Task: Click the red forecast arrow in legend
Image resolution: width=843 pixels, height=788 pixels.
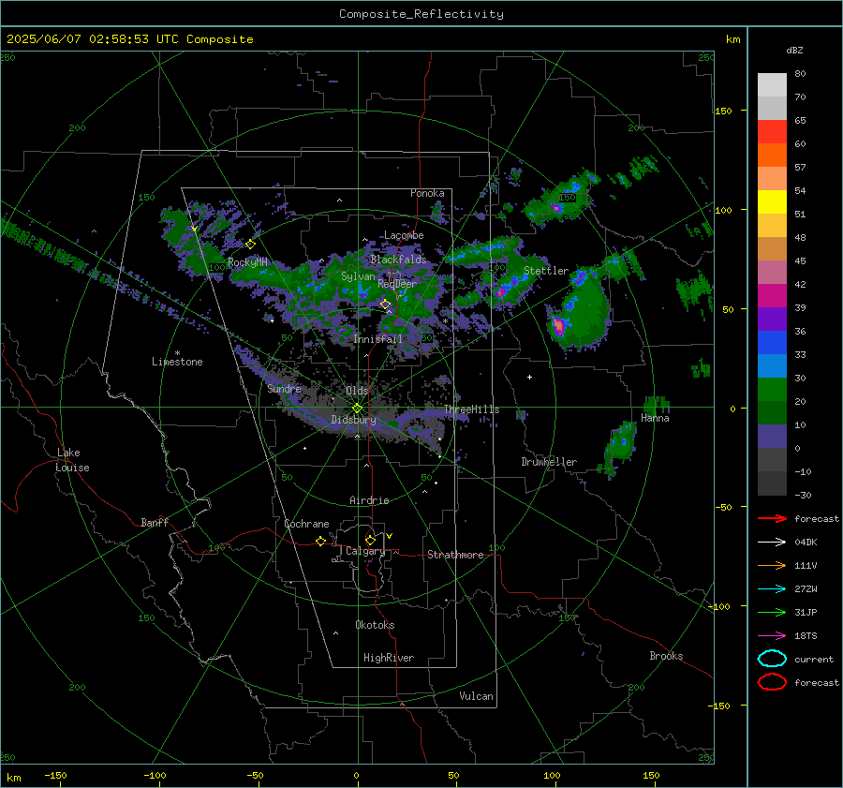Action: coord(772,518)
